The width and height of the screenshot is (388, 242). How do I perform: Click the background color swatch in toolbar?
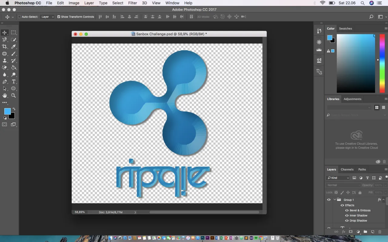[x=12, y=116]
